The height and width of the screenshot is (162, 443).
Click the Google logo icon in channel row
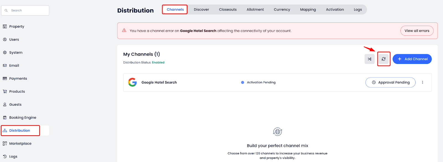[132, 82]
